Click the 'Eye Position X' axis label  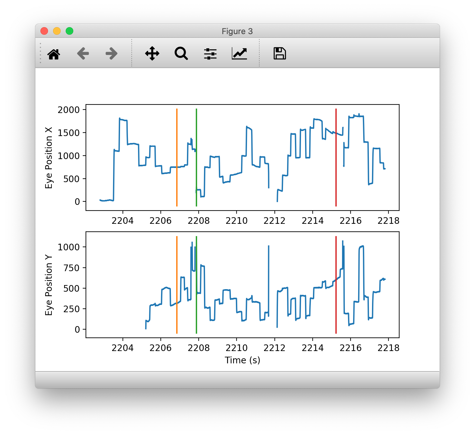[x=49, y=158]
